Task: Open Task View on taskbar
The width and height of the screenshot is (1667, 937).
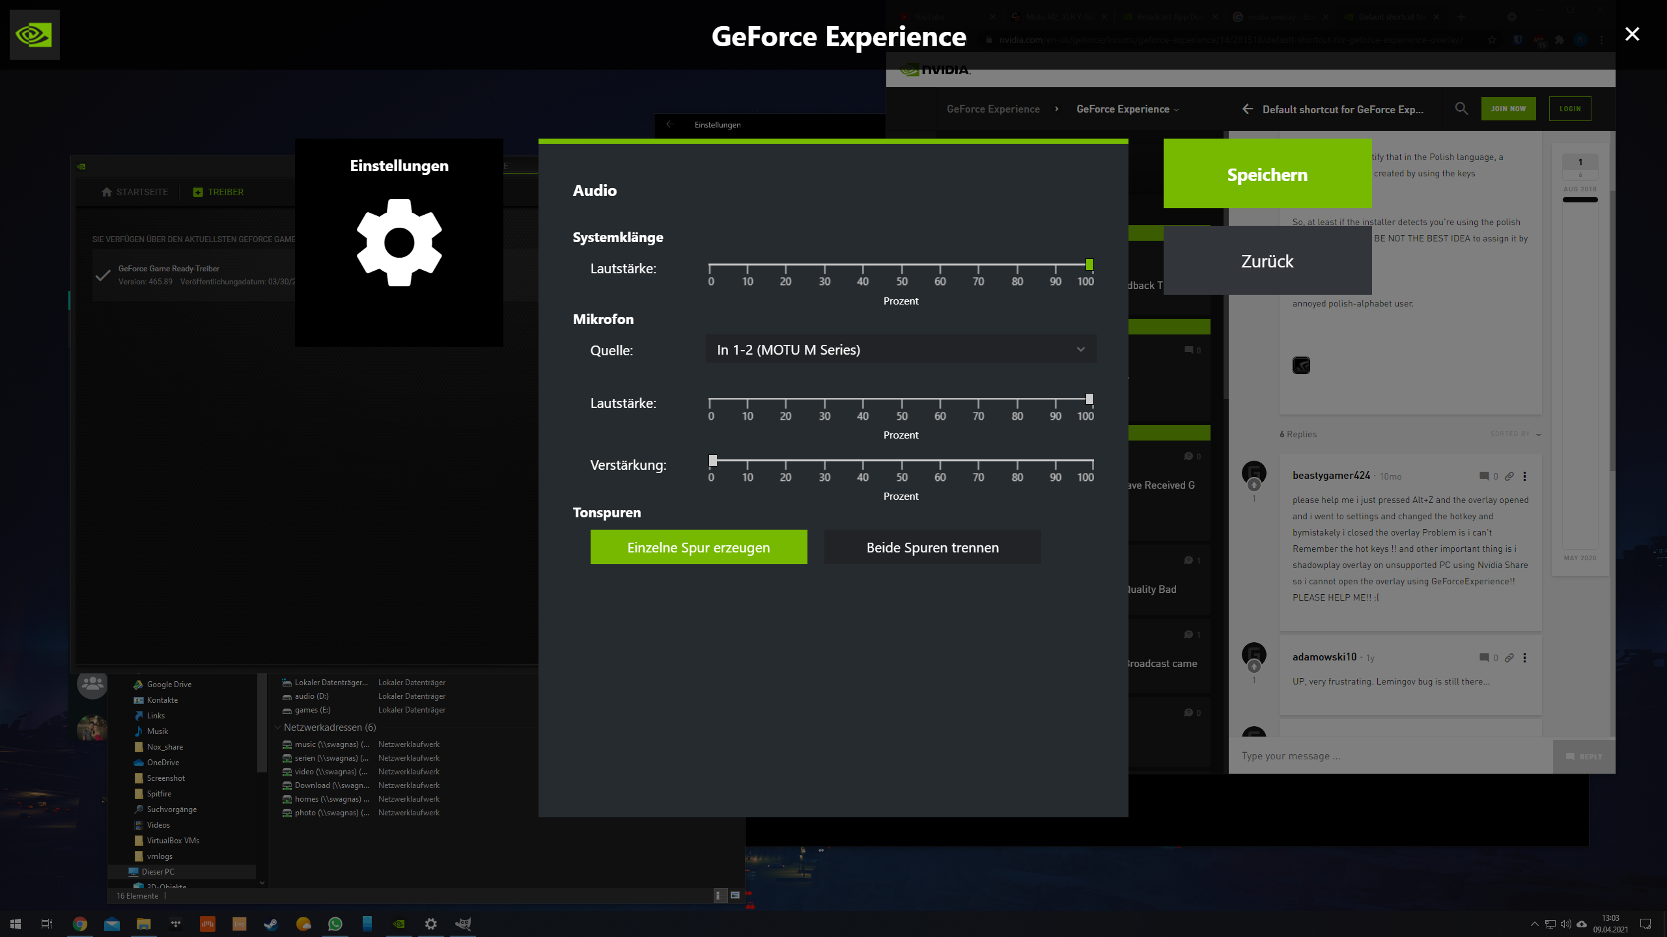Action: 47,924
